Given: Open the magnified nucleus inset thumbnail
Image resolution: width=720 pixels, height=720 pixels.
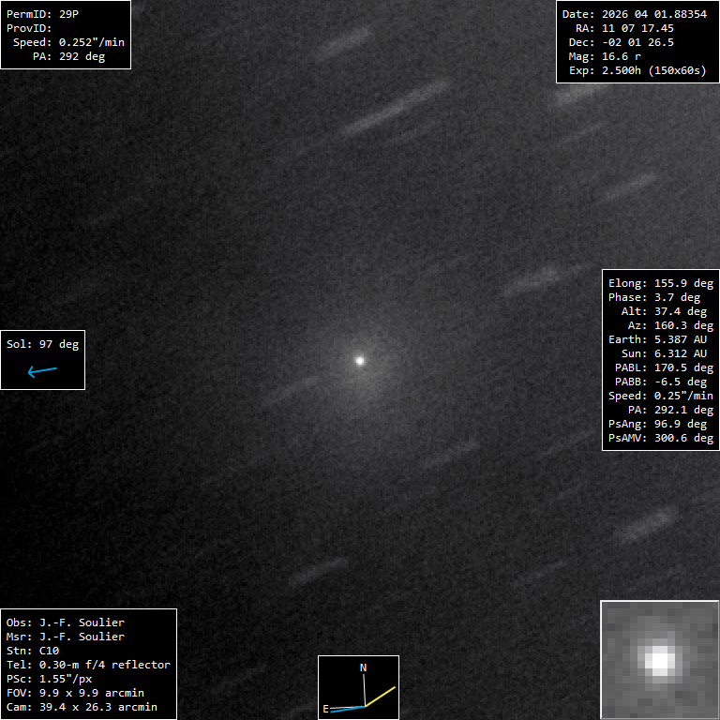Looking at the screenshot, I should (x=659, y=660).
